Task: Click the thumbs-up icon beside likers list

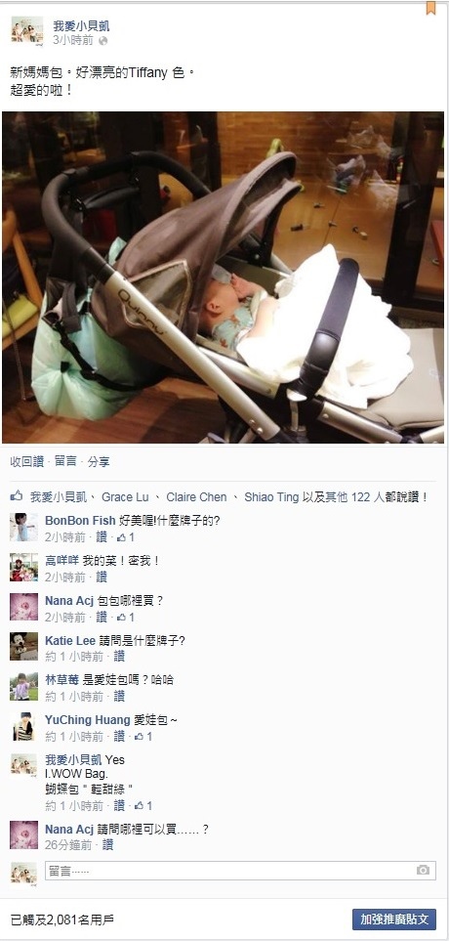Action: (17, 496)
